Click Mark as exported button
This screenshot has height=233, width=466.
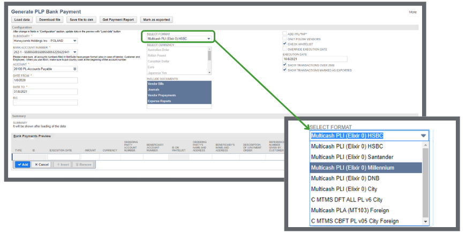156,20
